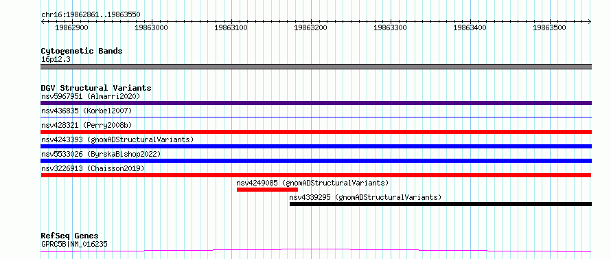Click nsv436835 (Korbel2007) label
The width and height of the screenshot is (611, 259).
(87, 111)
